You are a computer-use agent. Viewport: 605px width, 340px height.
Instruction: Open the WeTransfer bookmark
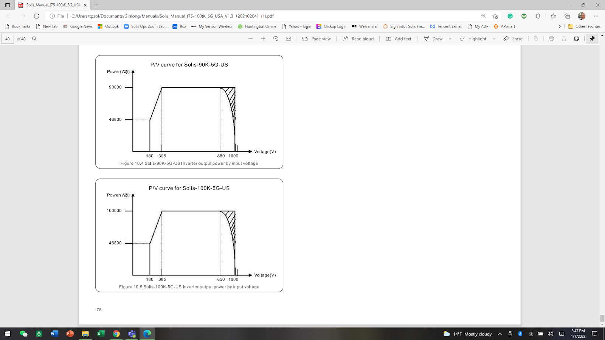[x=365, y=26]
